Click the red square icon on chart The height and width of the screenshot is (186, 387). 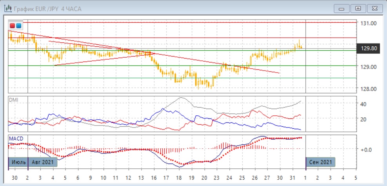coord(12,26)
